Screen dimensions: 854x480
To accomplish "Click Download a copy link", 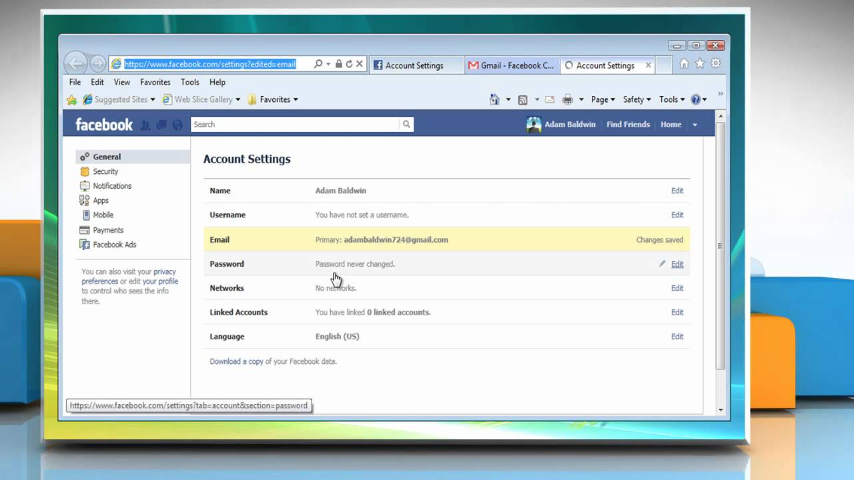I will point(236,361).
